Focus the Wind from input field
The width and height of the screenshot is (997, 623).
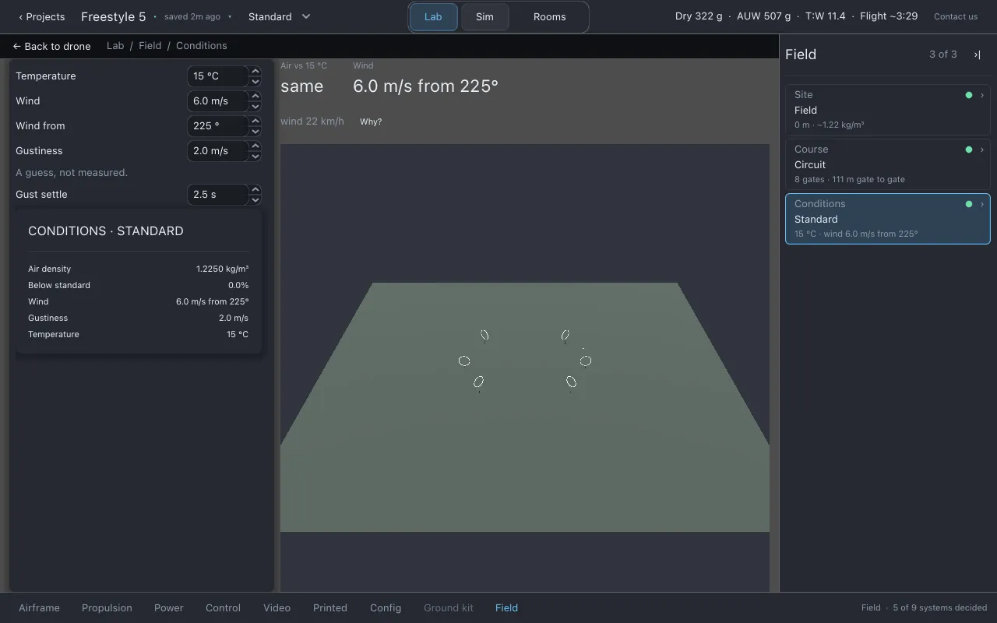218,126
